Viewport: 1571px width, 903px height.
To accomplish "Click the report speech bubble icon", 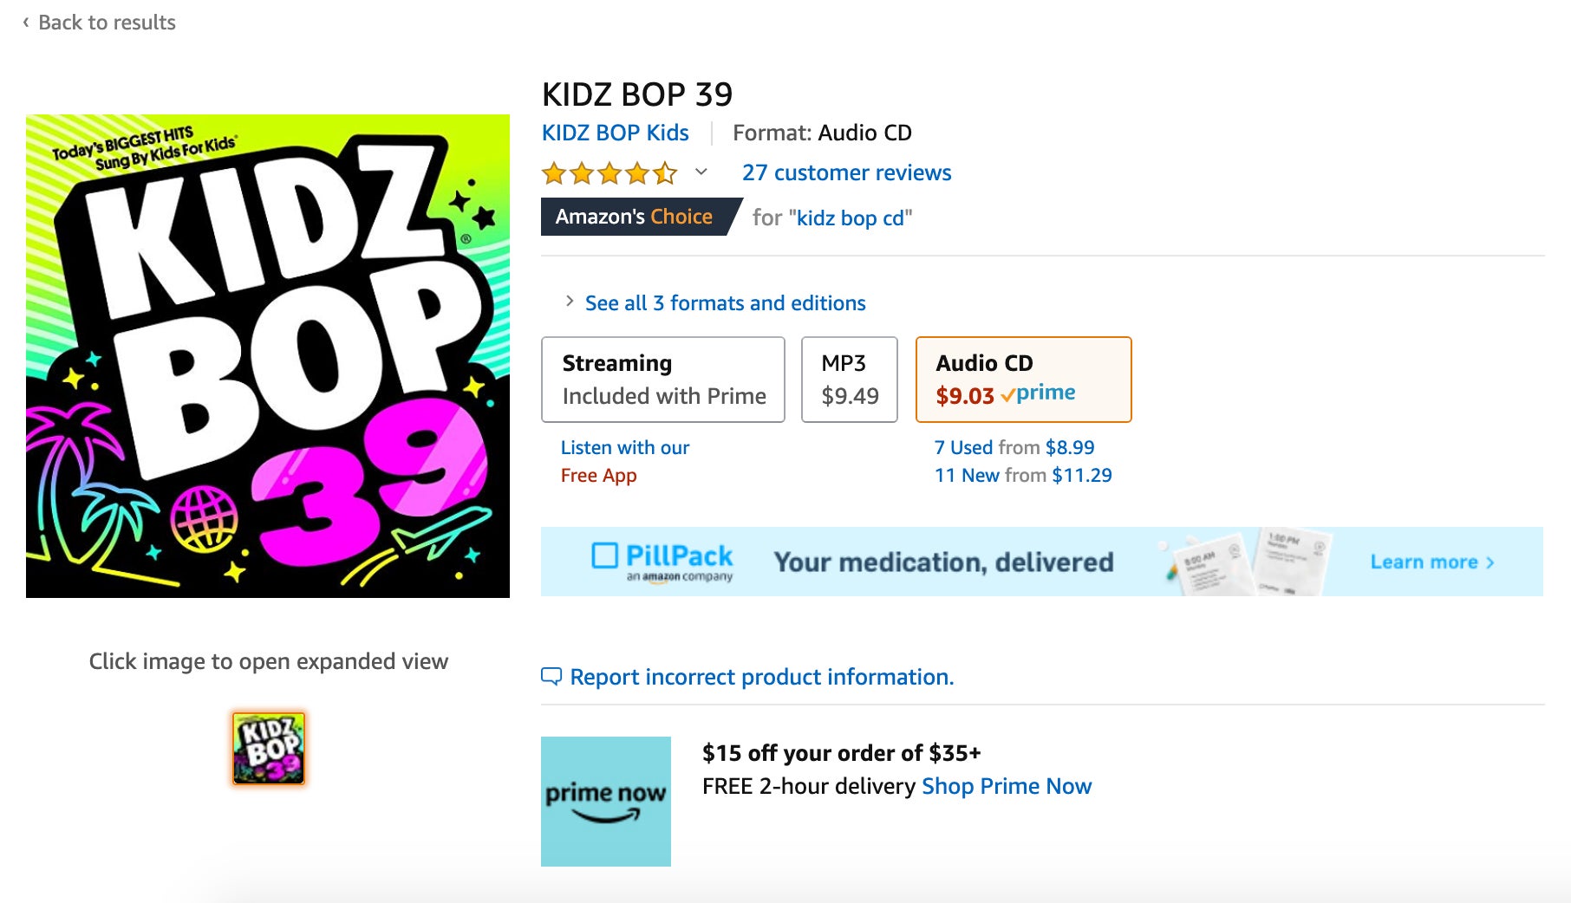I will tap(551, 677).
